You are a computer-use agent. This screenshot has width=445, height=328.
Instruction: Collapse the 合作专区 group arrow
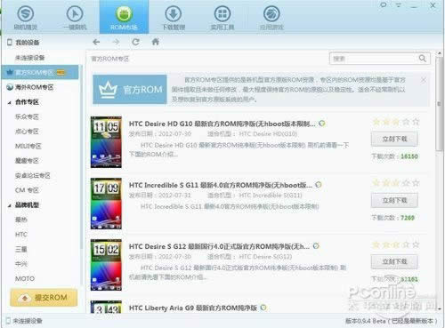click(10, 102)
